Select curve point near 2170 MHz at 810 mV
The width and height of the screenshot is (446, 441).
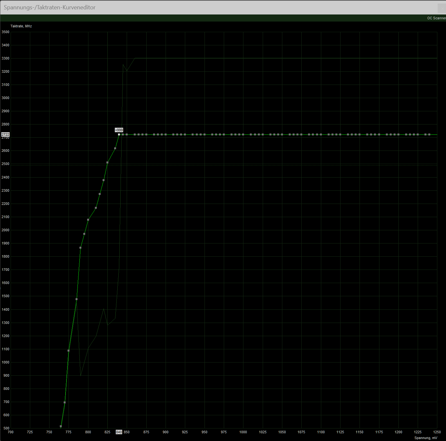(96, 208)
